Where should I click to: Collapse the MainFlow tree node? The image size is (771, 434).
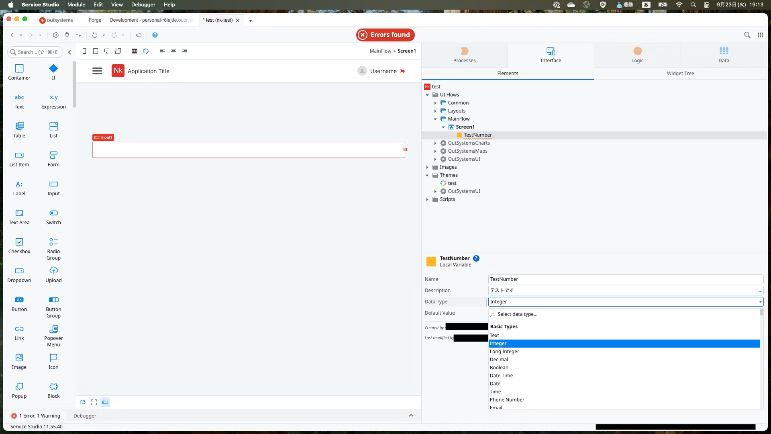pos(435,119)
